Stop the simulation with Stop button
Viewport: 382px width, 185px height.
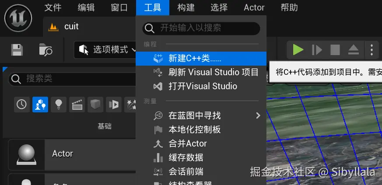tap(335, 50)
